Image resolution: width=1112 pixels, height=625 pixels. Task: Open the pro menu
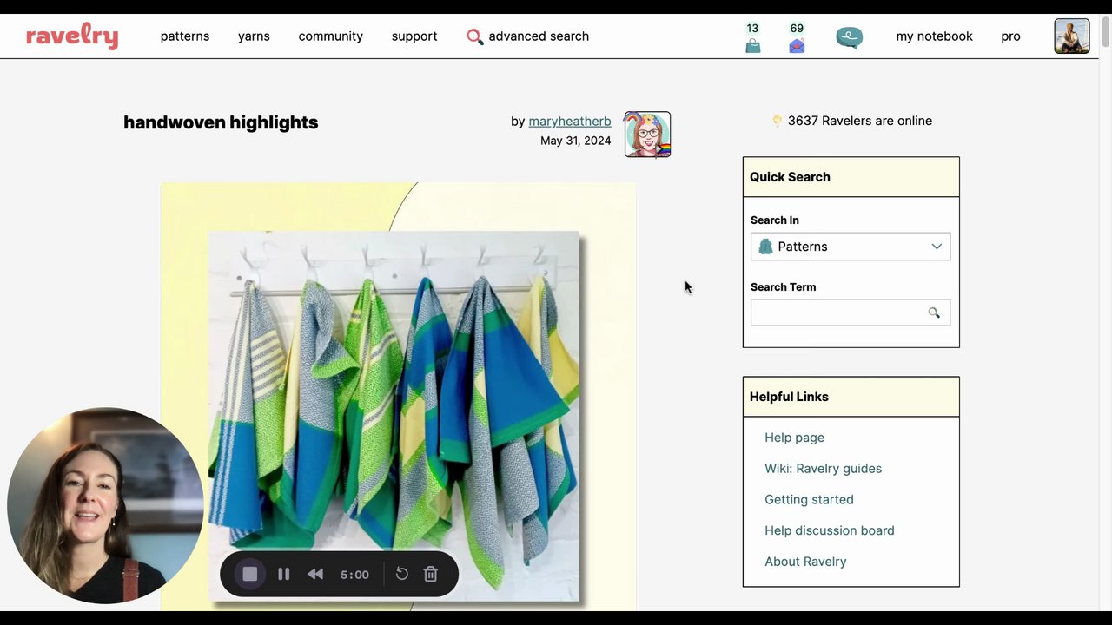[x=1010, y=36]
